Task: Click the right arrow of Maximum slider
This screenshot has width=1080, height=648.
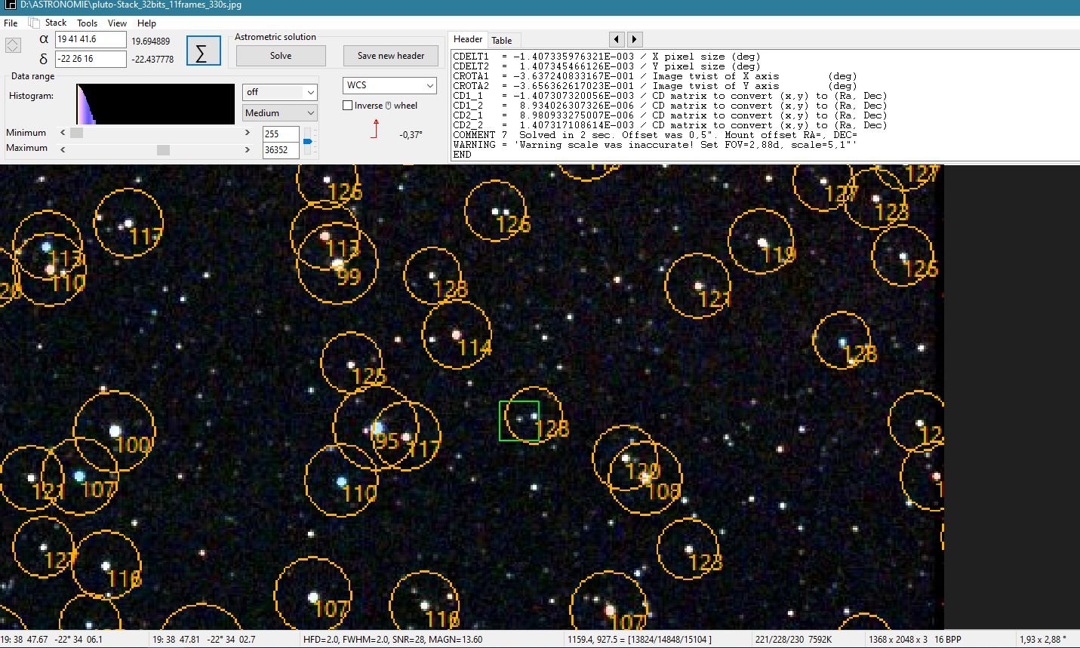Action: click(247, 149)
